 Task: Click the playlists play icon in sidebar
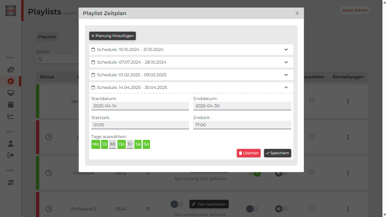tap(11, 81)
